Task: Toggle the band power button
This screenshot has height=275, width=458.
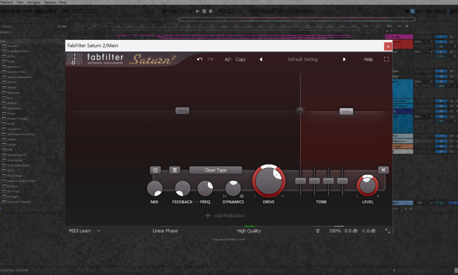Action: click(155, 170)
